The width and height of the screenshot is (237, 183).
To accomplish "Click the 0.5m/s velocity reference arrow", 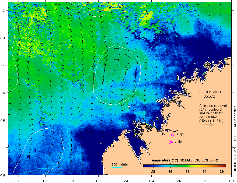I will coord(208,125).
